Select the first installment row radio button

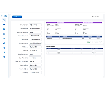pos(47,50)
